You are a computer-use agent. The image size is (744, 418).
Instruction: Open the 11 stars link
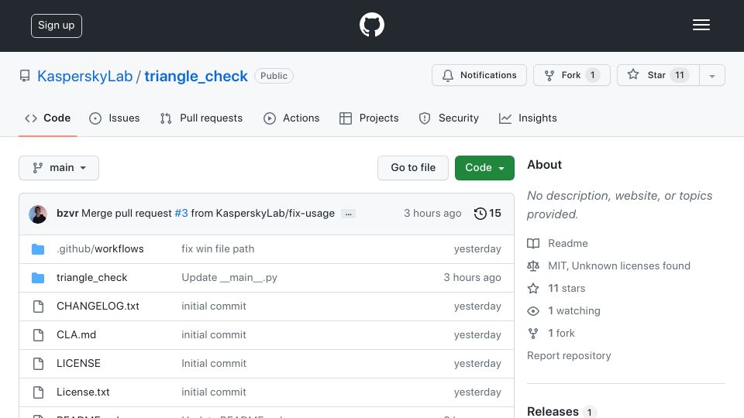pos(567,288)
